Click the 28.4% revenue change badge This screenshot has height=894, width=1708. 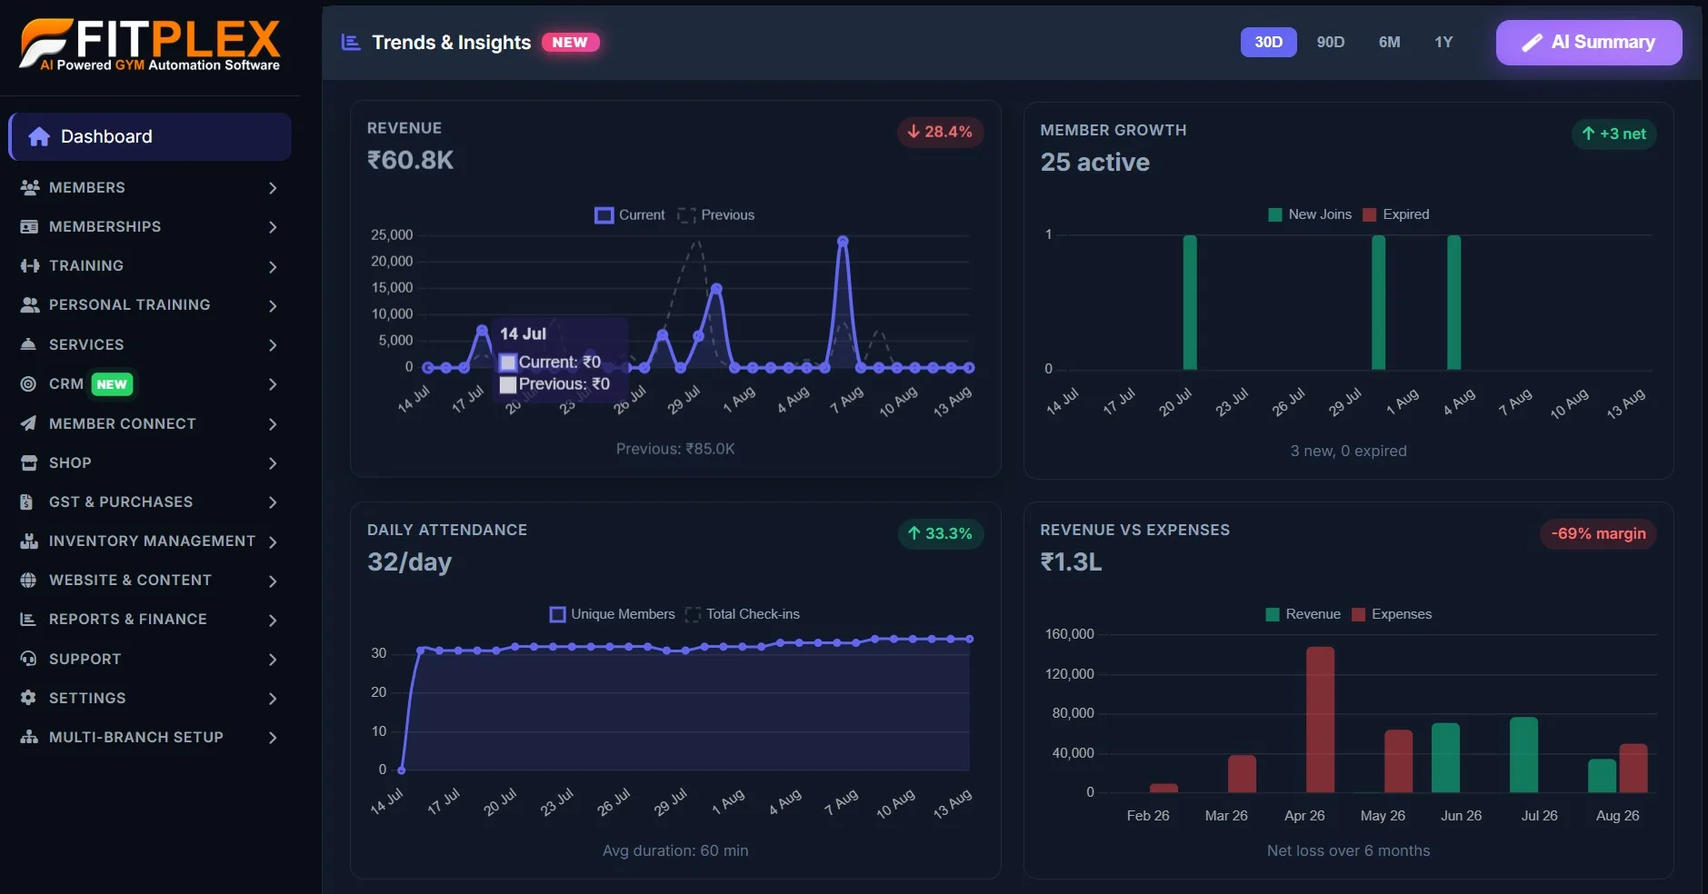point(940,132)
